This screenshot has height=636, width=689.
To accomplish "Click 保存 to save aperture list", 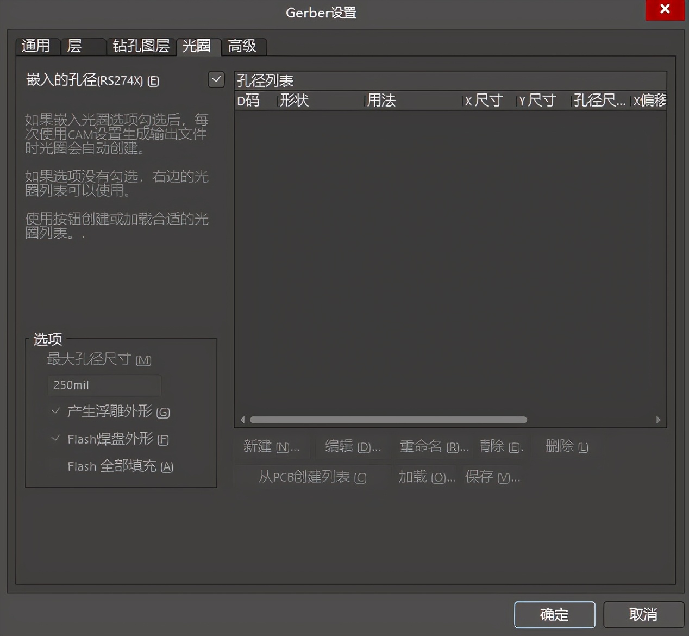I will (492, 477).
